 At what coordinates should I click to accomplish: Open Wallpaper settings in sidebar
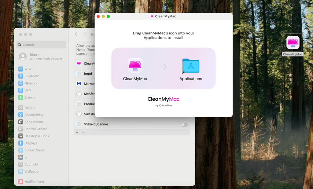coord(29,172)
